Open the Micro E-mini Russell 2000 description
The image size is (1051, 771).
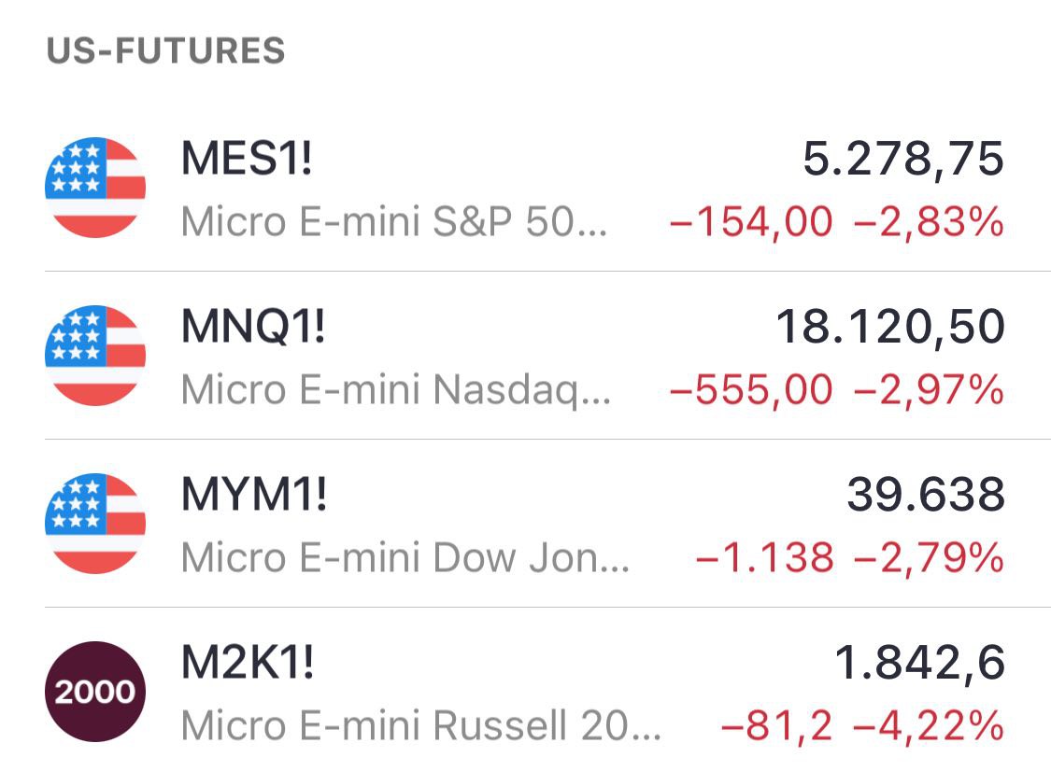[422, 726]
